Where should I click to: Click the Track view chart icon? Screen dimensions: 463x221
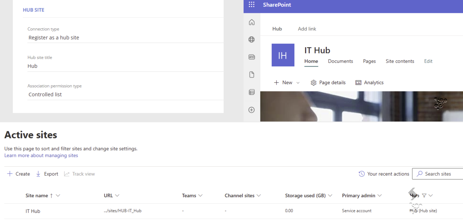click(67, 174)
